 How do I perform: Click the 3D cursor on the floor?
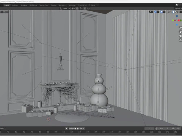tap(49, 119)
